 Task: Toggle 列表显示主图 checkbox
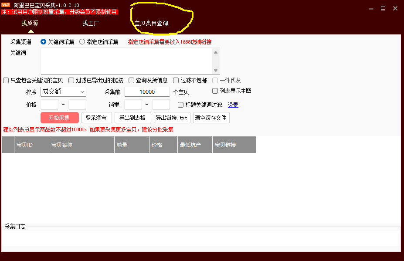pos(215,91)
